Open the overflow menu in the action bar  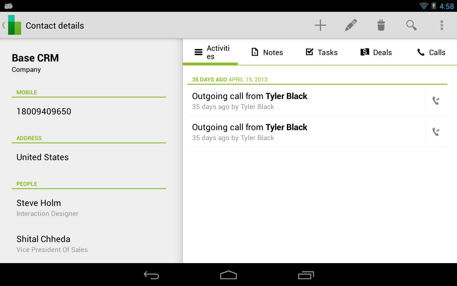point(442,25)
